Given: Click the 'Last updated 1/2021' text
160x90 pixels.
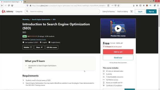Looking at the screenshot, I should 31,42.
